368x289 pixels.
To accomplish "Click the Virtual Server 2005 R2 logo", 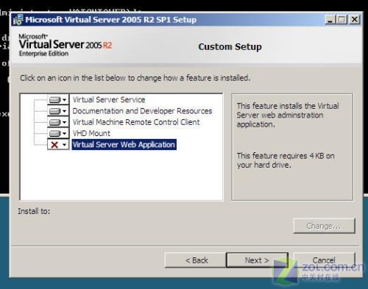I will pyautogui.click(x=66, y=46).
